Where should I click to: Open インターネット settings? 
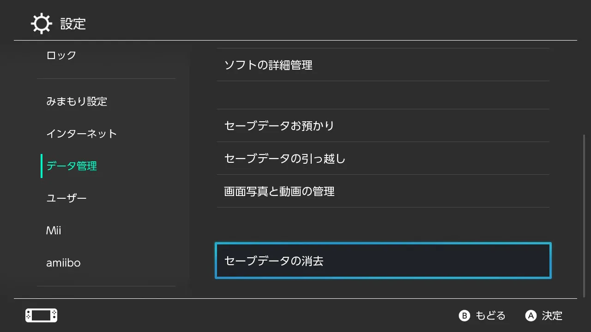coord(82,134)
